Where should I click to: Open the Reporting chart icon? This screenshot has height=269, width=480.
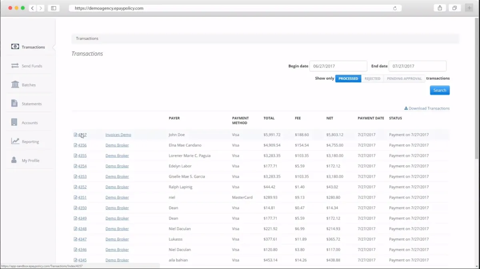[x=15, y=141]
